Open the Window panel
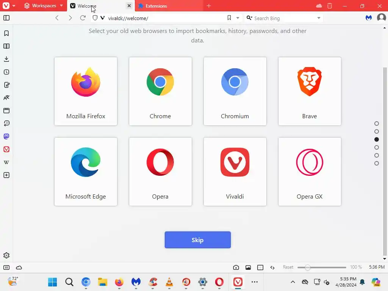 point(6,111)
